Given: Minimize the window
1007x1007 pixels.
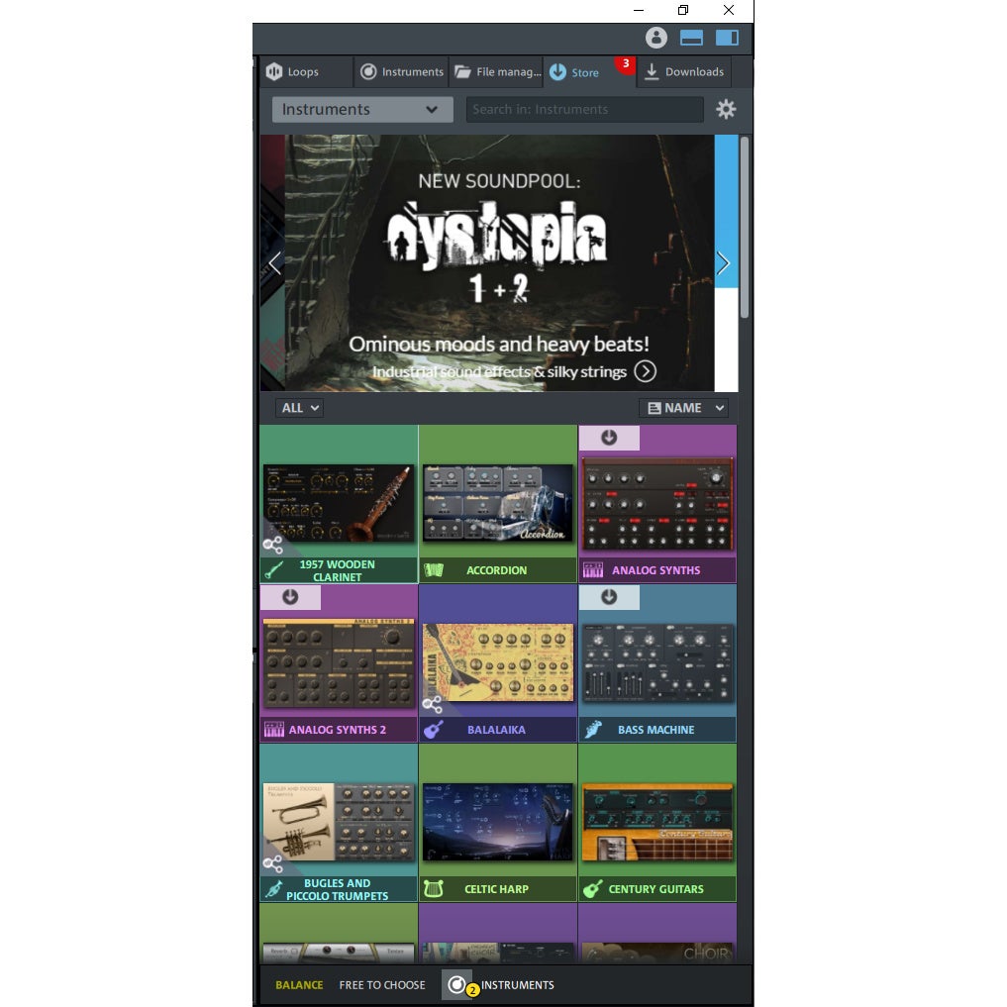Looking at the screenshot, I should pyautogui.click(x=639, y=10).
